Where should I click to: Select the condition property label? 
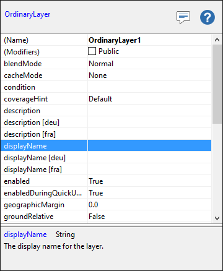tap(20, 87)
